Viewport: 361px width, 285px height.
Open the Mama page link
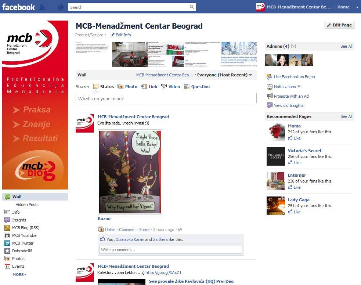click(294, 126)
